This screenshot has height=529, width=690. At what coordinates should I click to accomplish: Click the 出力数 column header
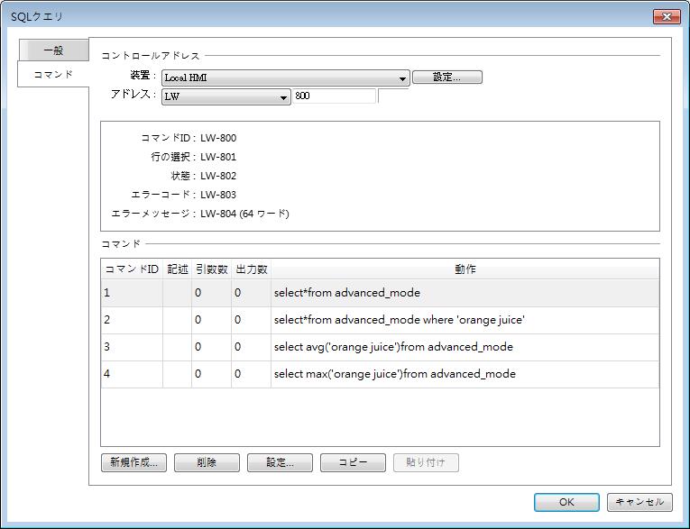tap(251, 269)
